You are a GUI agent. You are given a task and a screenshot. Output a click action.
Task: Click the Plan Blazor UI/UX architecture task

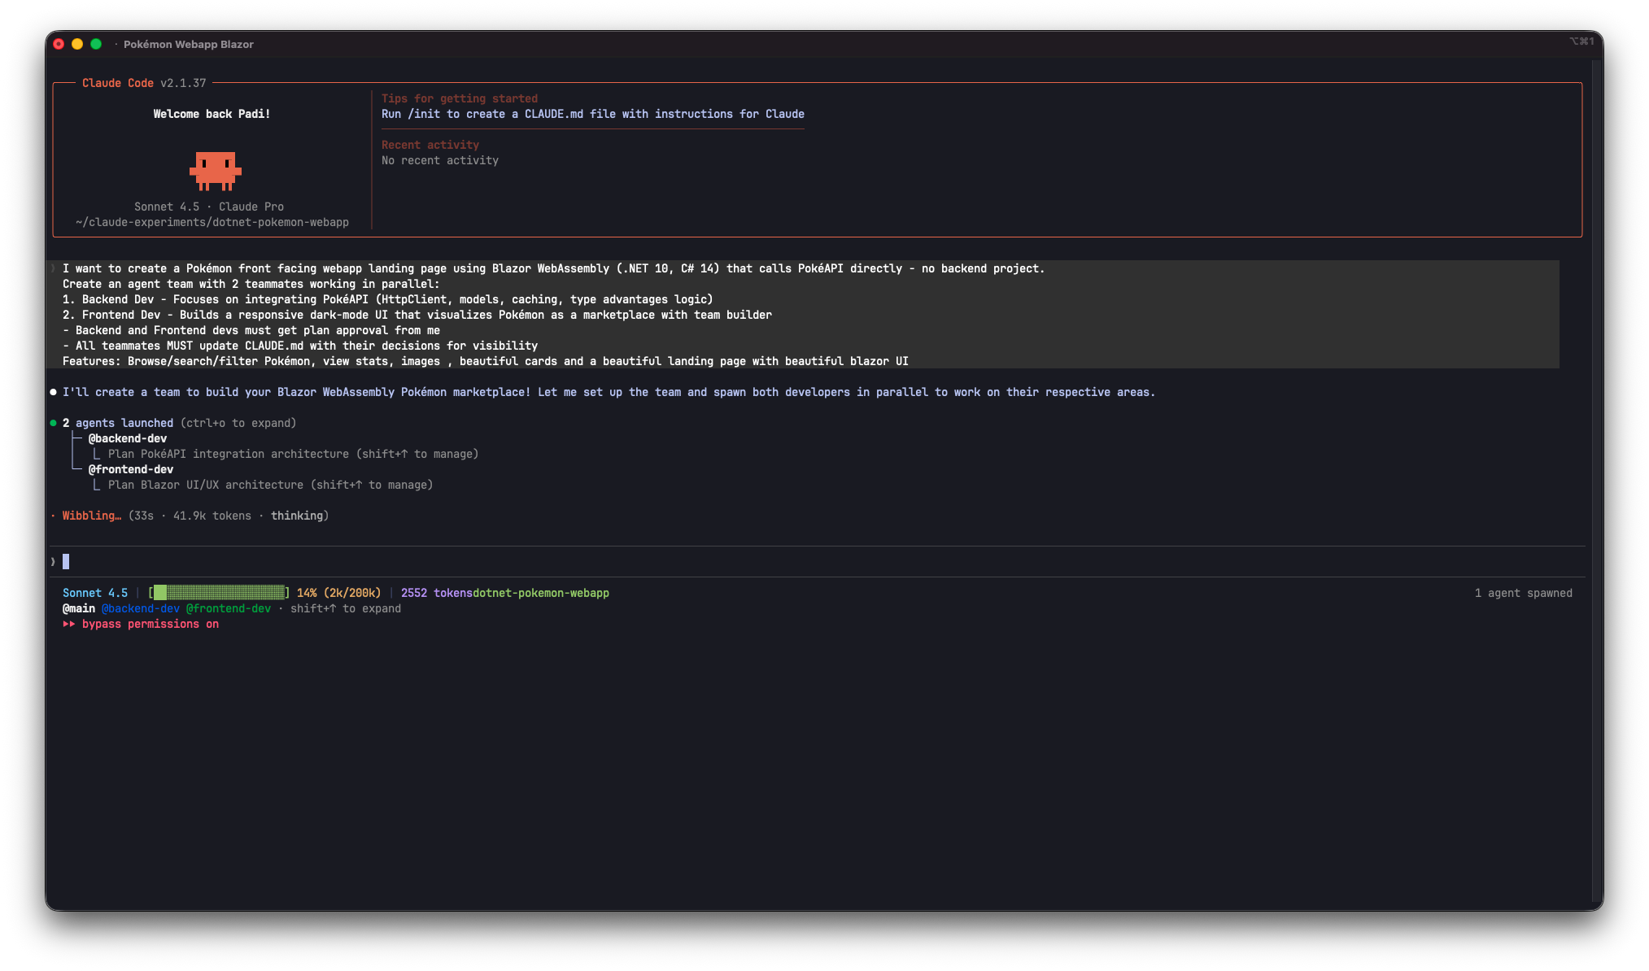pos(206,485)
